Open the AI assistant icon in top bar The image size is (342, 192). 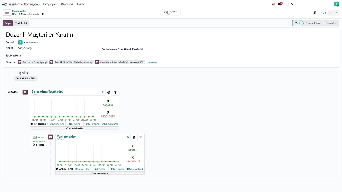[273, 4]
